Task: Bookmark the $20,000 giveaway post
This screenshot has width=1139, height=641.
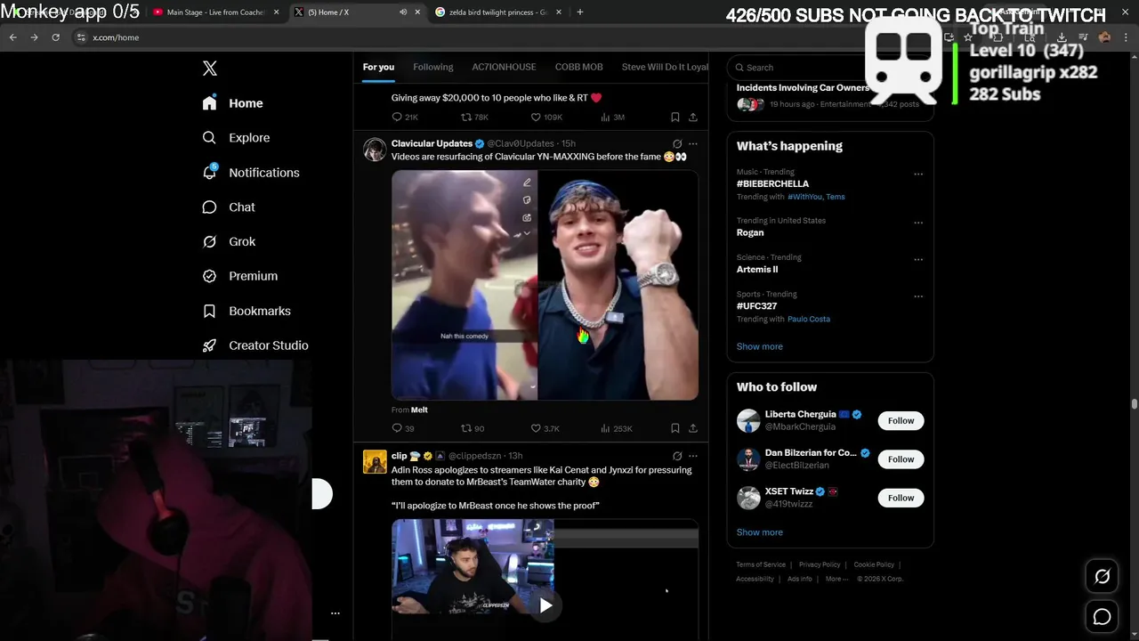Action: click(x=675, y=118)
